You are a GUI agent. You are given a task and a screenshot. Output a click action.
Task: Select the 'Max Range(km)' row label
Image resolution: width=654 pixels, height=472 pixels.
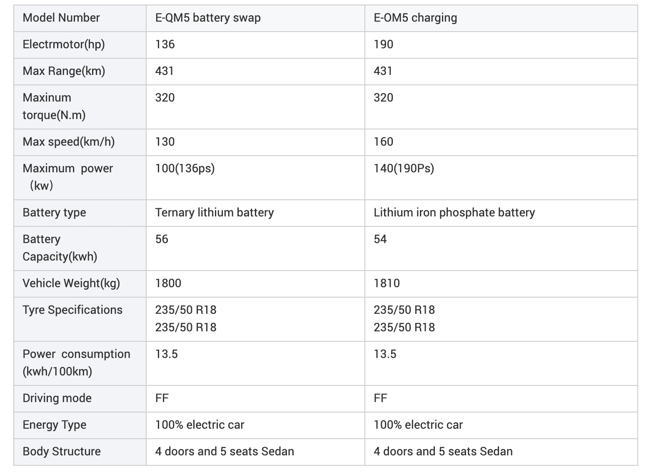pos(64,71)
